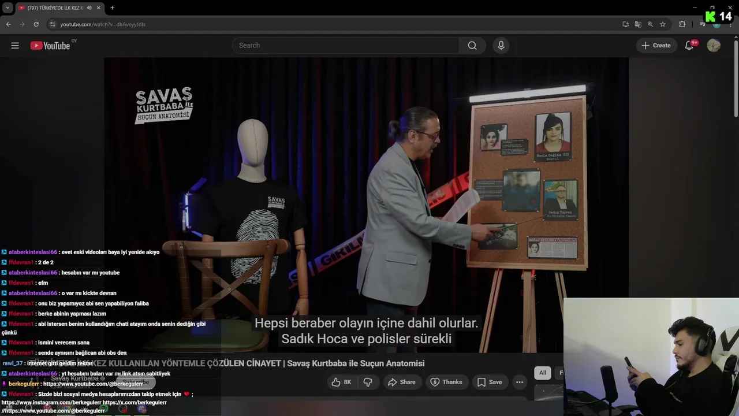Bookmark this page with star icon
The image size is (739, 416).
pos(663,24)
